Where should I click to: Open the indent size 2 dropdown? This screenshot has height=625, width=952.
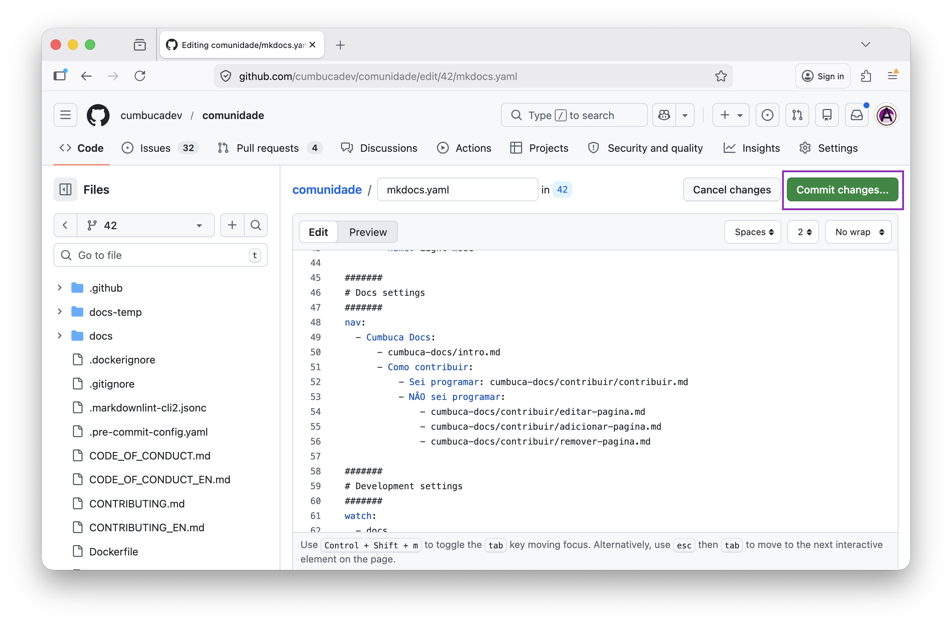tap(803, 232)
